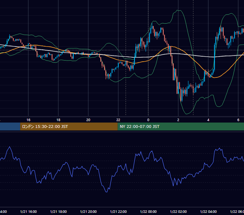244x215 pixels.
Task: Select the NY 22:00-07:00 JST session bar
Action: (180, 126)
